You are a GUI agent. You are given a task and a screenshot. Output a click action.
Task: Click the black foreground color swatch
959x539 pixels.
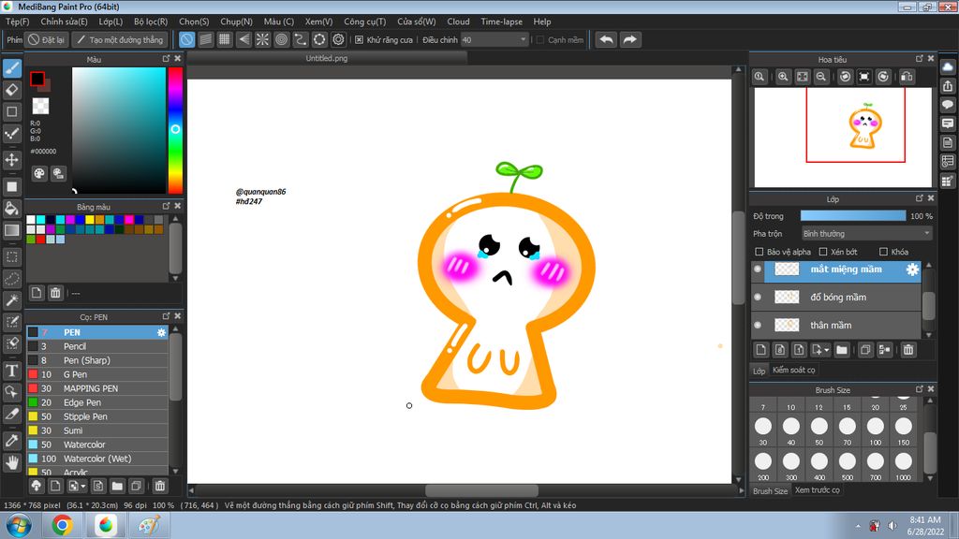(x=37, y=79)
